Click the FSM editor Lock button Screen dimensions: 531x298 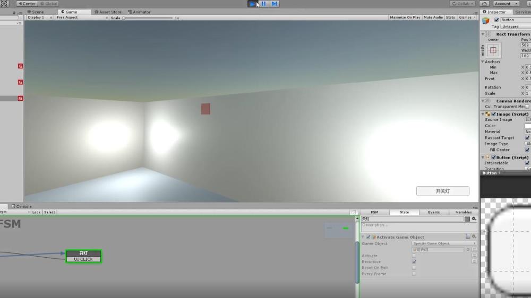click(36, 212)
